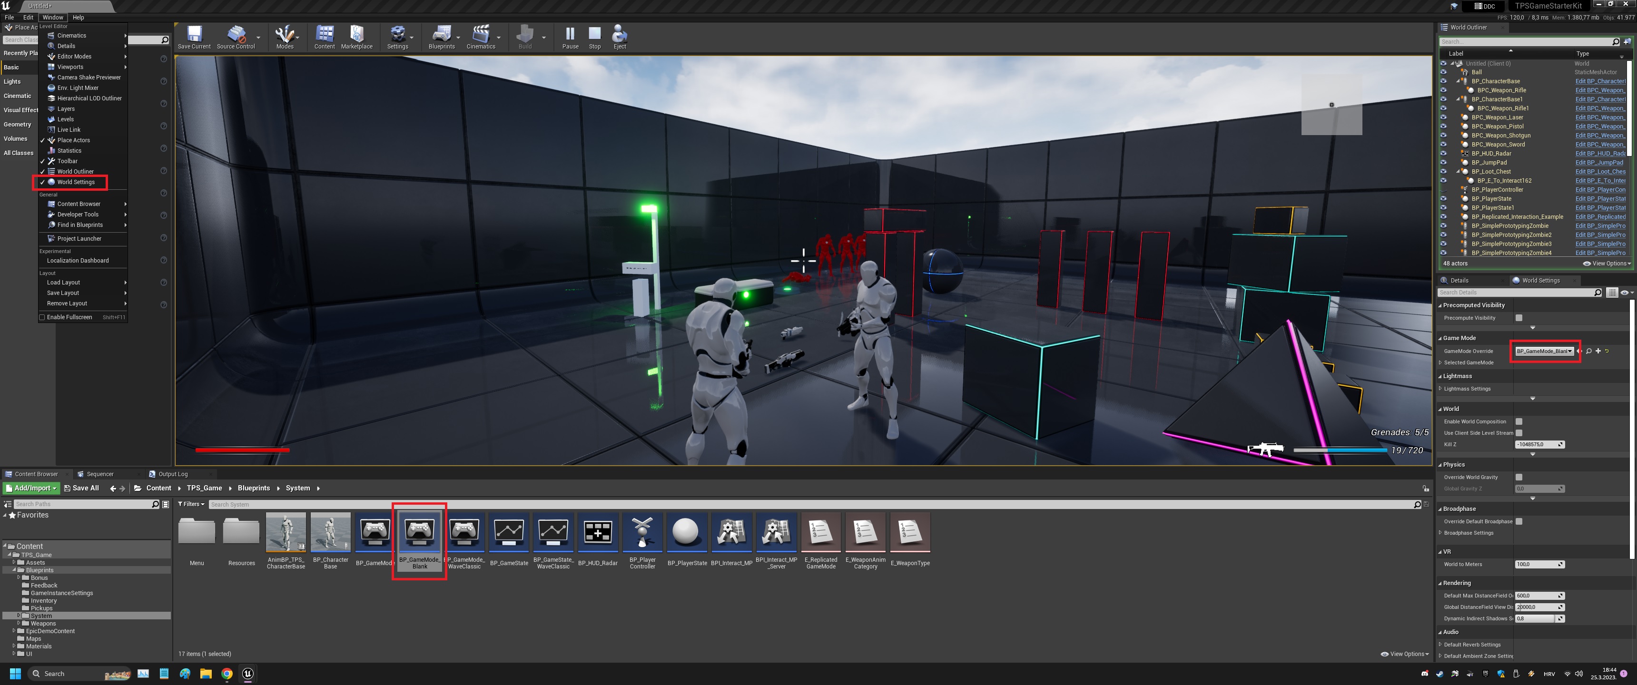
Task: Click the Kill Z value spinner field
Action: click(x=1536, y=444)
